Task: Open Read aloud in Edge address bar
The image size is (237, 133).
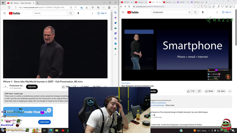Action: point(76,7)
